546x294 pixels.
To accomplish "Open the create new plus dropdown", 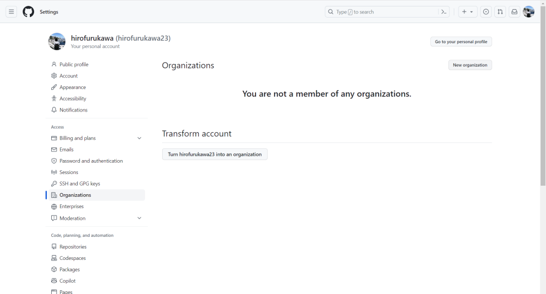I will click(x=468, y=12).
